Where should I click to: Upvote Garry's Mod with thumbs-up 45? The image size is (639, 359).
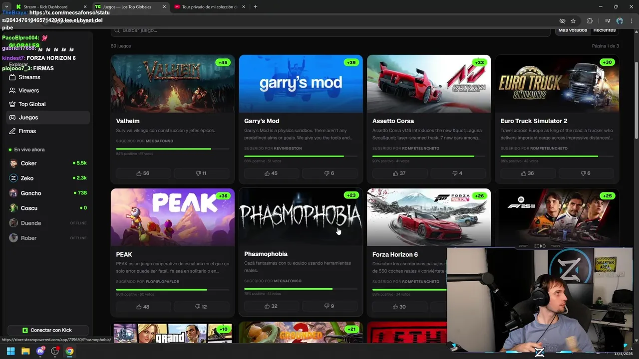pyautogui.click(x=272, y=173)
